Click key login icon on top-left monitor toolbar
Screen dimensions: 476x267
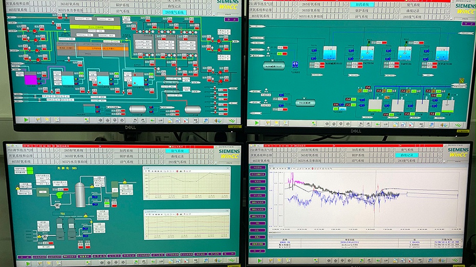tap(38, 120)
